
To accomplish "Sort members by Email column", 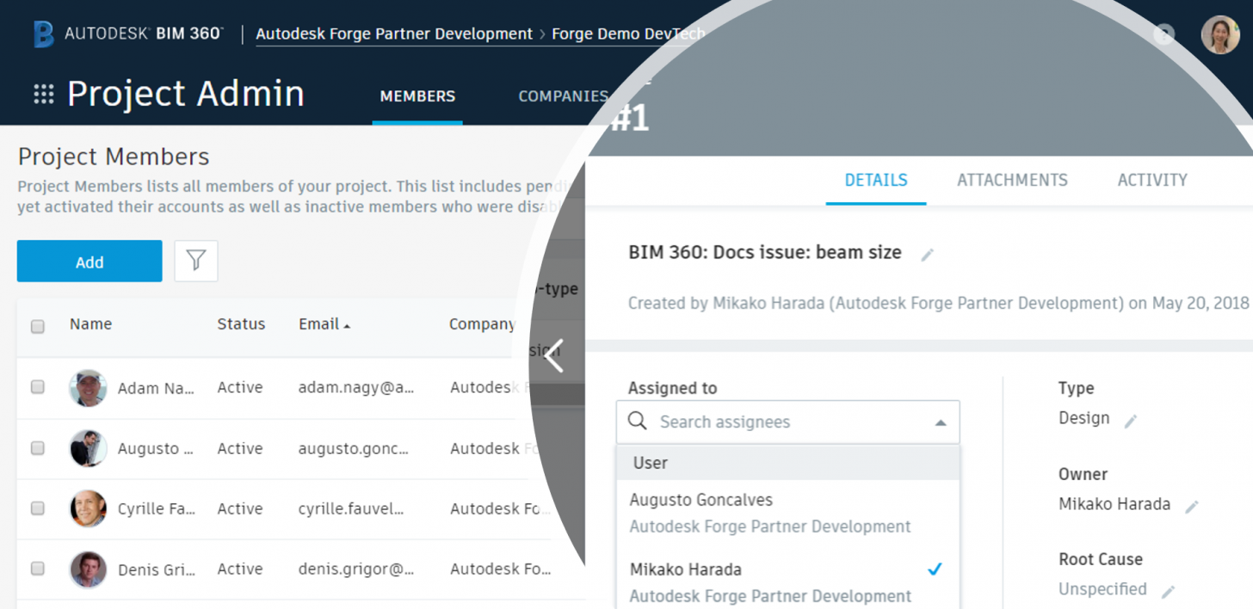I will click(x=324, y=324).
